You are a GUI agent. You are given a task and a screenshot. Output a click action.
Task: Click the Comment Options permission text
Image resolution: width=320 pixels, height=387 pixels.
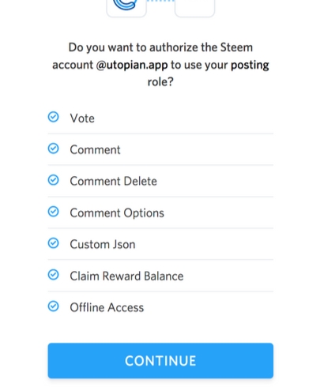click(117, 213)
